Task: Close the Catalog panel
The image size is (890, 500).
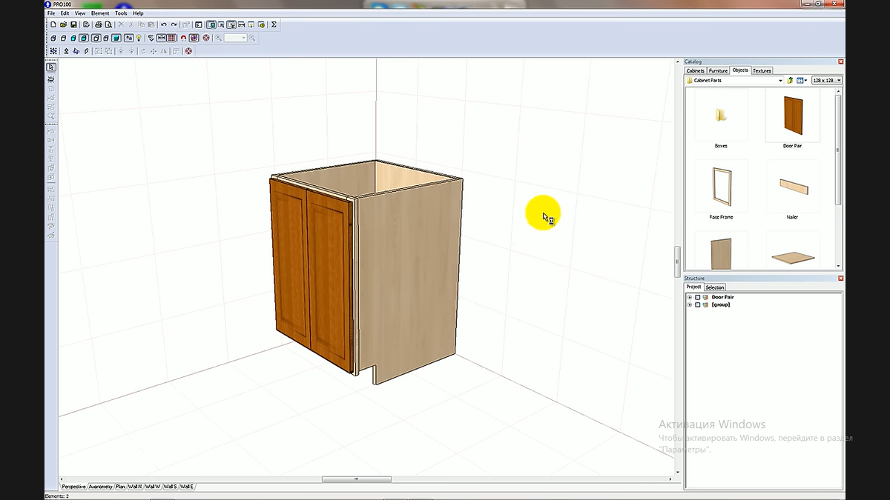Action: point(840,61)
